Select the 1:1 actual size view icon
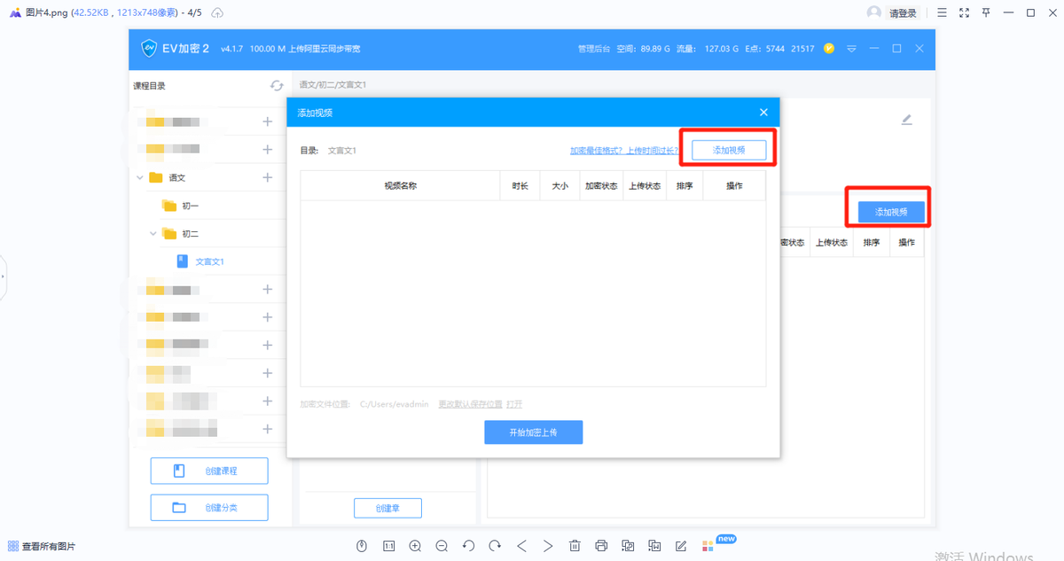This screenshot has height=561, width=1064. click(x=388, y=546)
